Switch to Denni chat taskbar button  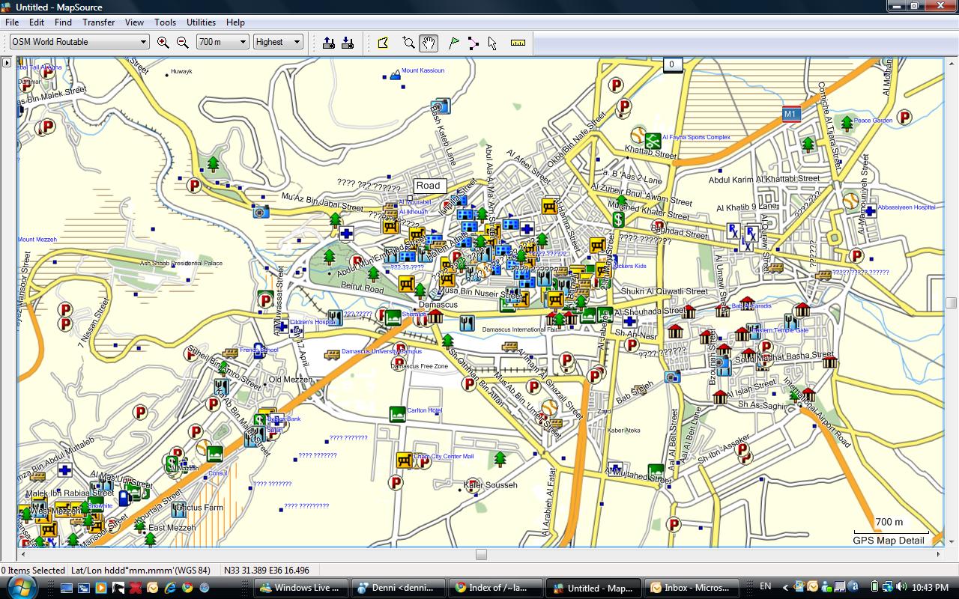coord(399,588)
